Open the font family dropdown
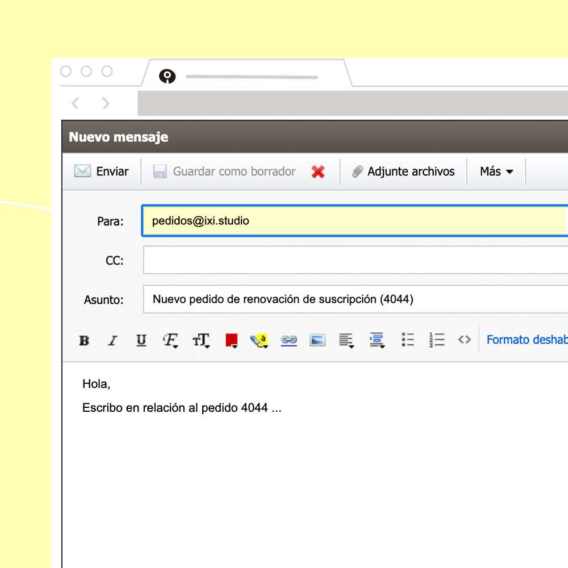The width and height of the screenshot is (568, 568). (170, 340)
